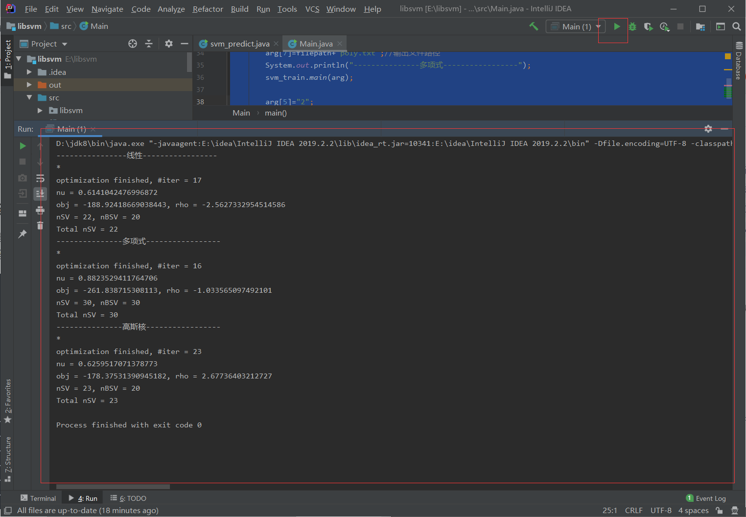Expand the out folder

[29, 85]
